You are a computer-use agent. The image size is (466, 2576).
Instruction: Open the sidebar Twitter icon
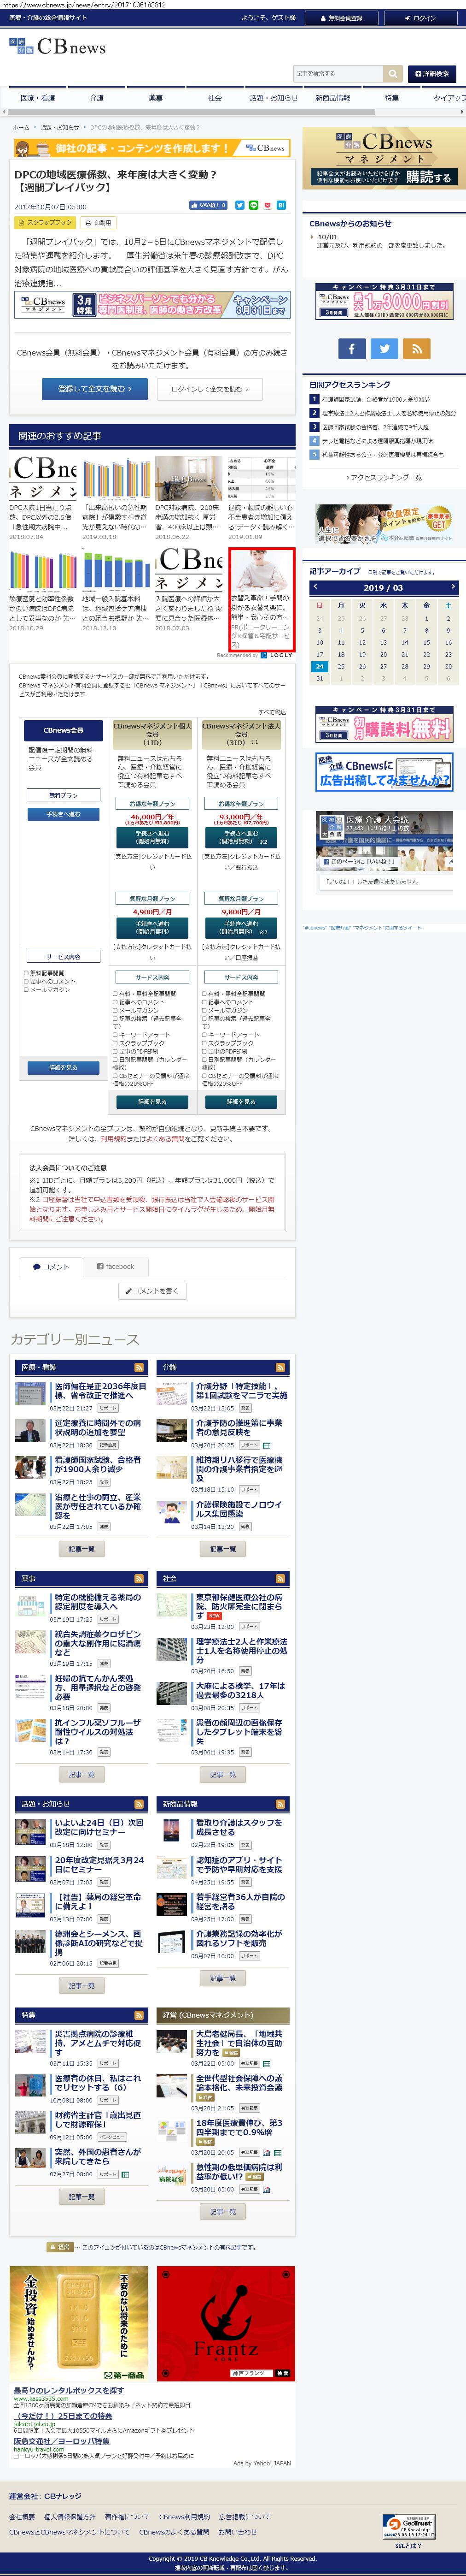384,348
